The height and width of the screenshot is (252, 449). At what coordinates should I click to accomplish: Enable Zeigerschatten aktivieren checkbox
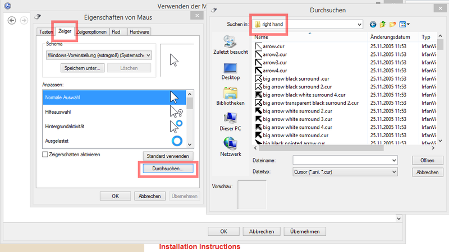pyautogui.click(x=45, y=154)
